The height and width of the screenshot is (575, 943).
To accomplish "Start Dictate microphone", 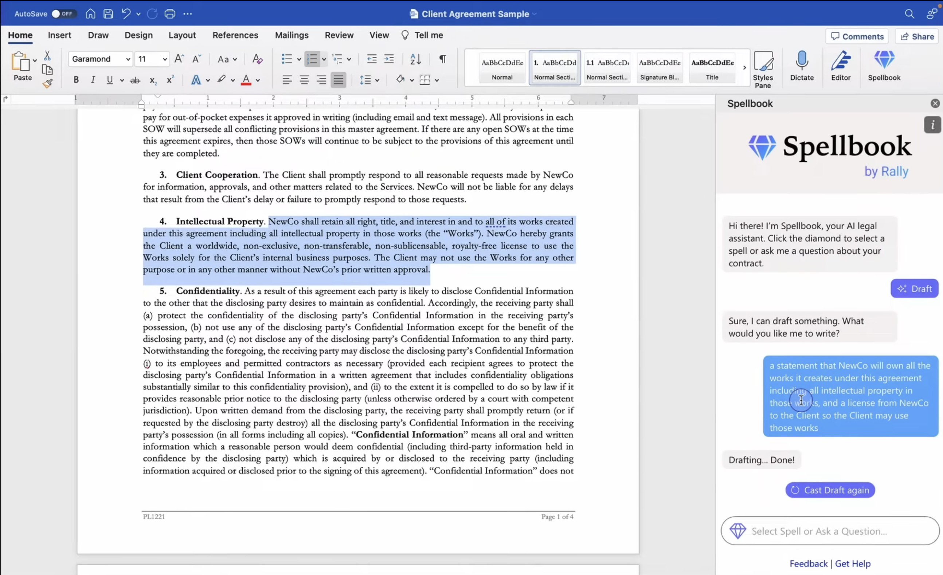I will pyautogui.click(x=802, y=66).
